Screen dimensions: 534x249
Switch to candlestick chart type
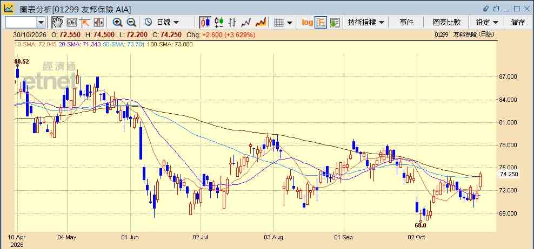click(205, 23)
